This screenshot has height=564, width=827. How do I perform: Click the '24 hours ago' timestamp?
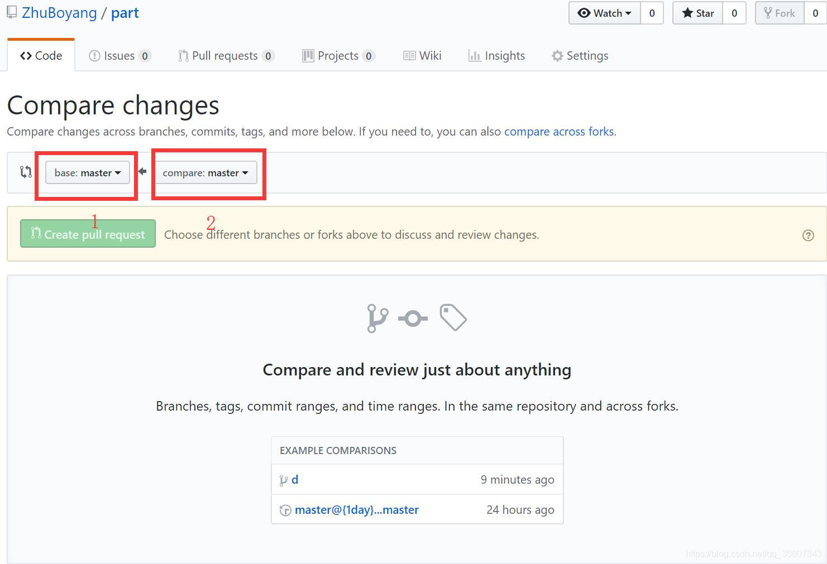(520, 509)
